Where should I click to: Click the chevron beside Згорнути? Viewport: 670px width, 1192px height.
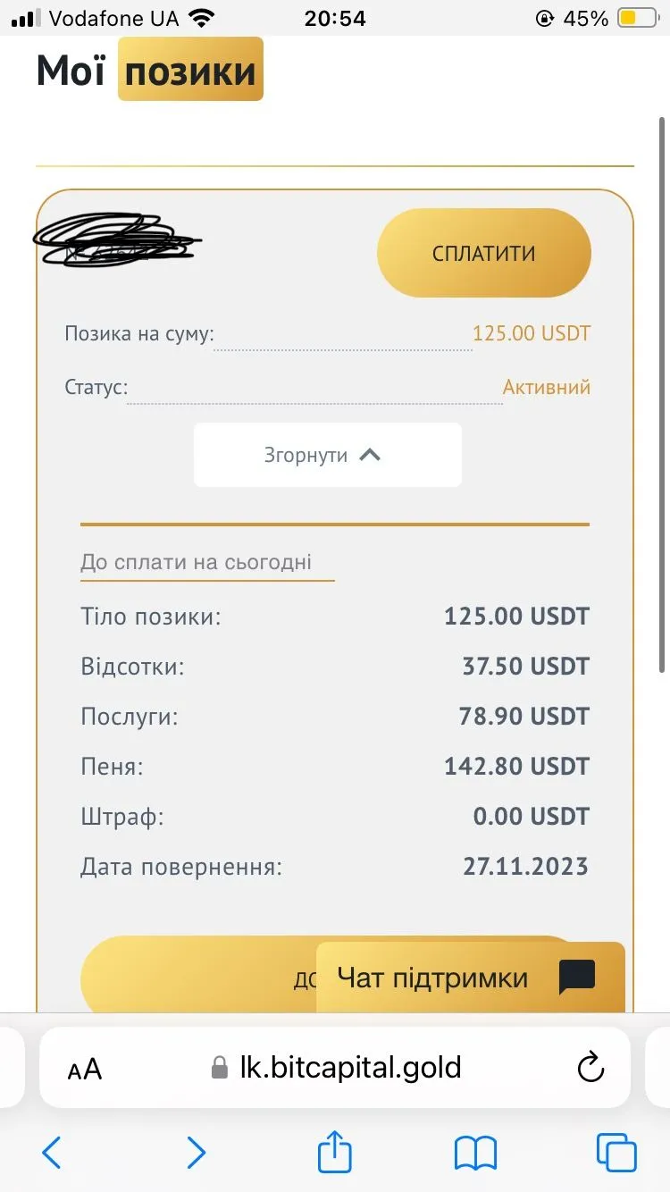click(370, 455)
